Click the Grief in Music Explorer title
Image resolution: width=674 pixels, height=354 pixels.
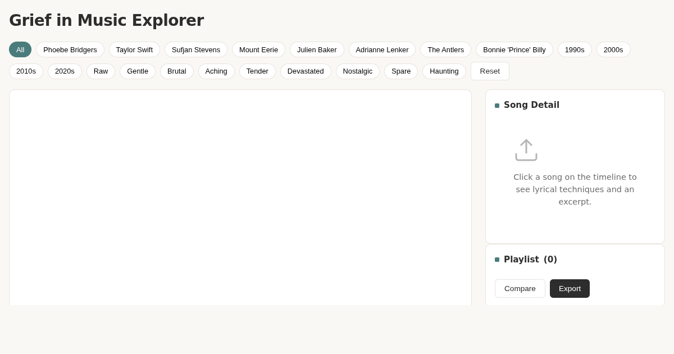click(107, 21)
